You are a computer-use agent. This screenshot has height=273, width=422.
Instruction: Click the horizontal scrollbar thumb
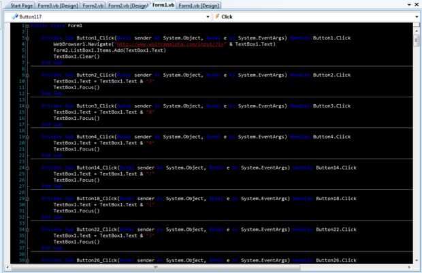[x=155, y=267]
